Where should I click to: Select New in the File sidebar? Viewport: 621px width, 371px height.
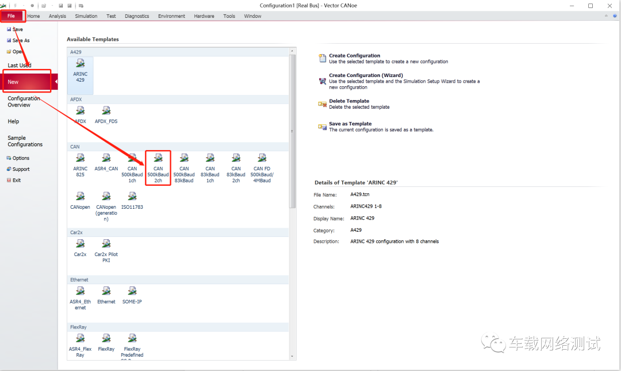[29, 82]
